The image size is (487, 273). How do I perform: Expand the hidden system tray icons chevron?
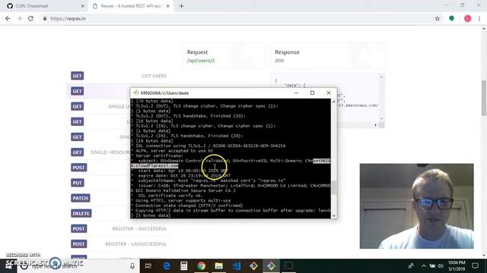(x=424, y=266)
